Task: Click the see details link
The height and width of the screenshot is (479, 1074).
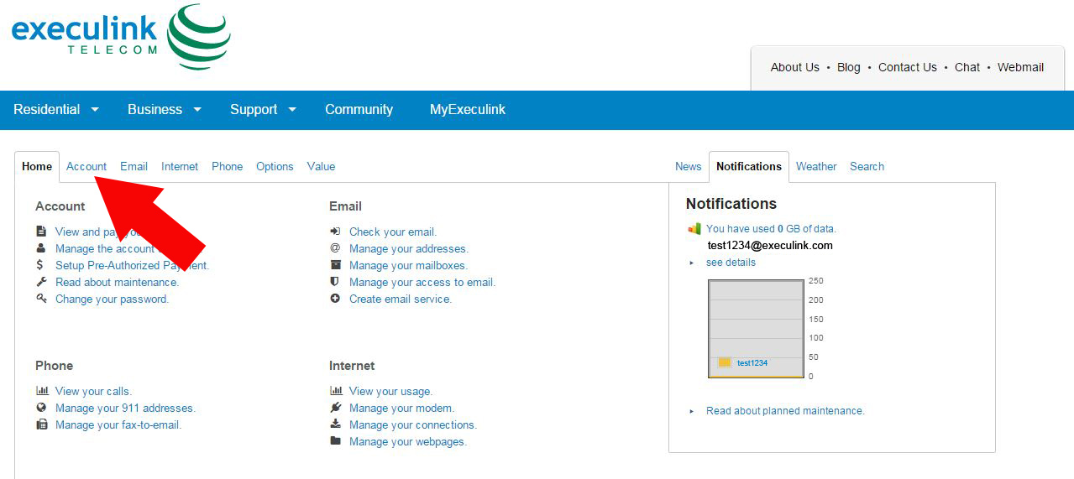Action: coord(731,263)
